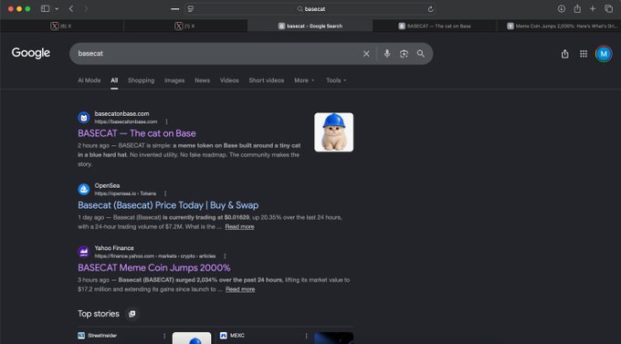Reload the page in the address bar

click(x=430, y=9)
